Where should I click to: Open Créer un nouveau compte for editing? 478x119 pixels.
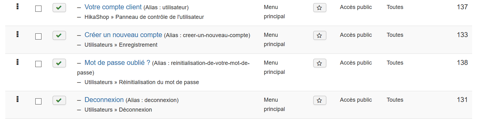123,35
